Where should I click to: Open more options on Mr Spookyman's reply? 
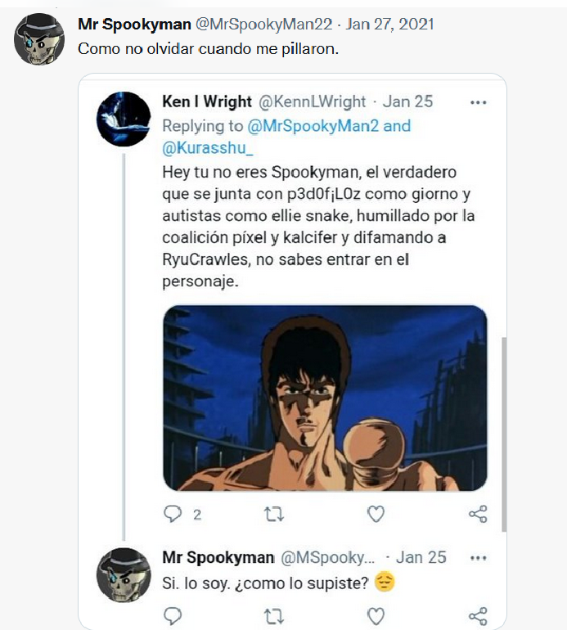(478, 558)
